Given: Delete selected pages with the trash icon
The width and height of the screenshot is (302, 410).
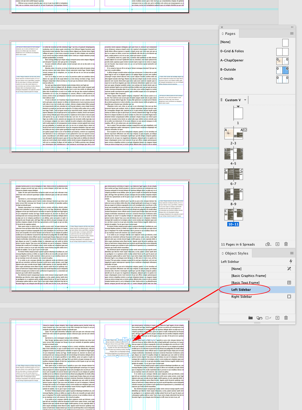Looking at the screenshot, I should tap(286, 244).
